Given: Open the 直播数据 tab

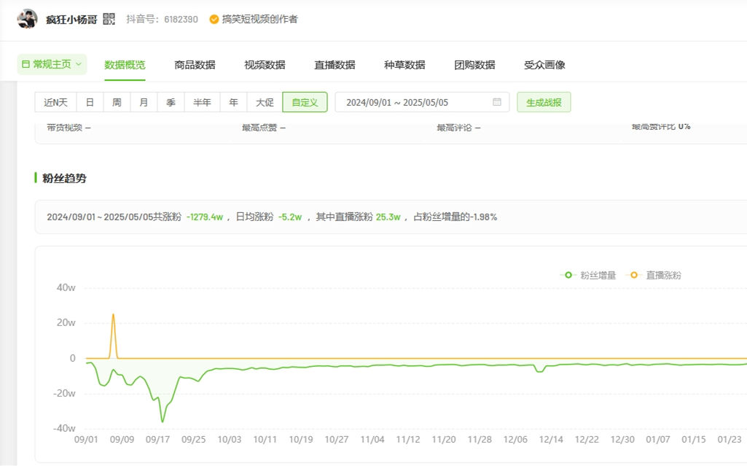Looking at the screenshot, I should [335, 65].
